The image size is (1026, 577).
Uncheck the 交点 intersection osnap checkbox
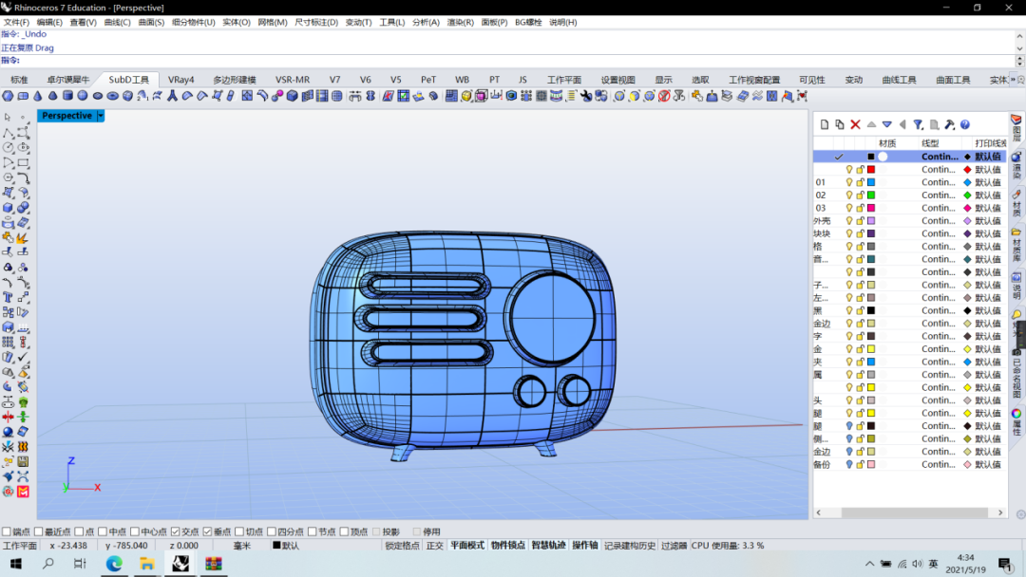pyautogui.click(x=176, y=532)
